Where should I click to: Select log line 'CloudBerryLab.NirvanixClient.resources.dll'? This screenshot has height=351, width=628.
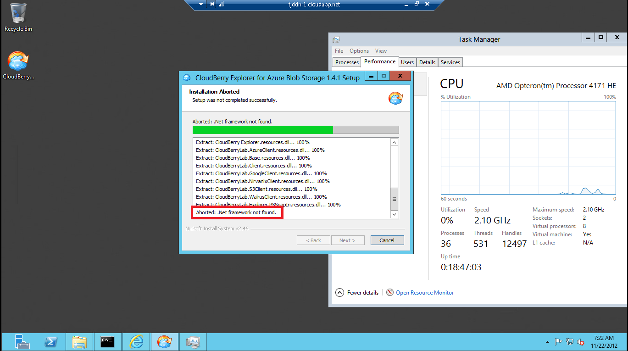tap(263, 181)
